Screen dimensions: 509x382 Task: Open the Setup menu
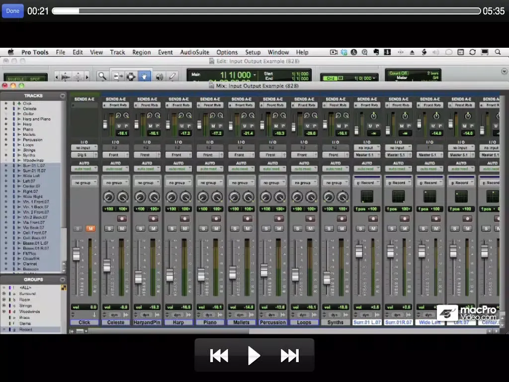(x=253, y=52)
